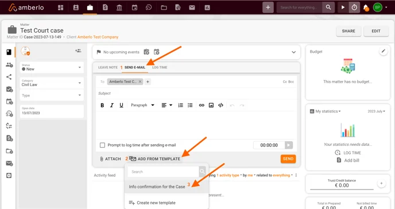The height and width of the screenshot is (209, 395).
Task: Open the bank building icon in top navigation
Action: coord(119,7)
